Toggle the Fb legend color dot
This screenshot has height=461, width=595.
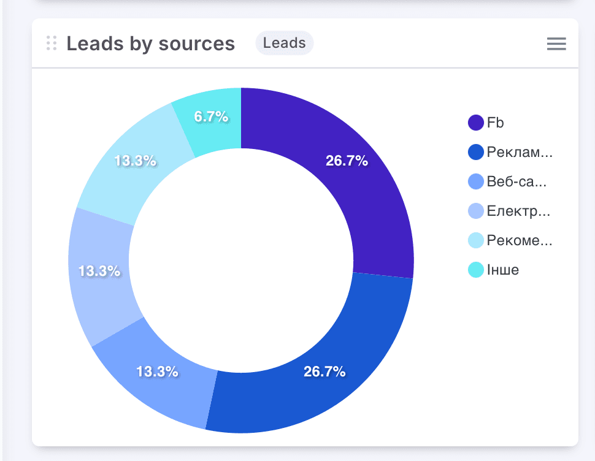click(x=476, y=123)
